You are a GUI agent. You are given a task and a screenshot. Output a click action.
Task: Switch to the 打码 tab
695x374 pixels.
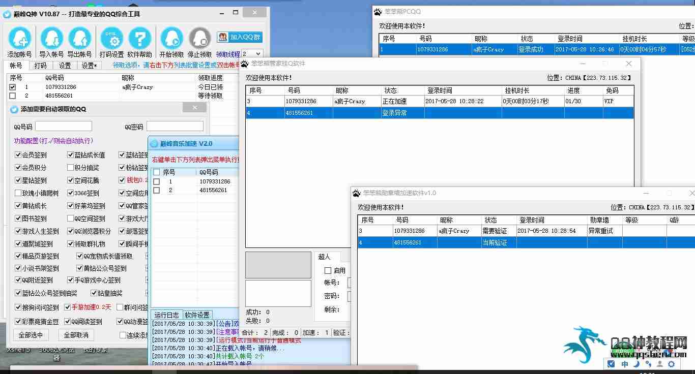(x=40, y=66)
